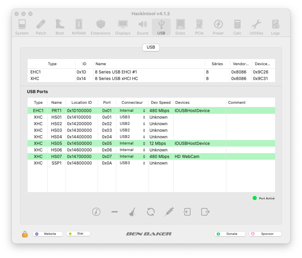This screenshot has height=258, width=302.
Task: Click the Séries column header
Action: (217, 64)
